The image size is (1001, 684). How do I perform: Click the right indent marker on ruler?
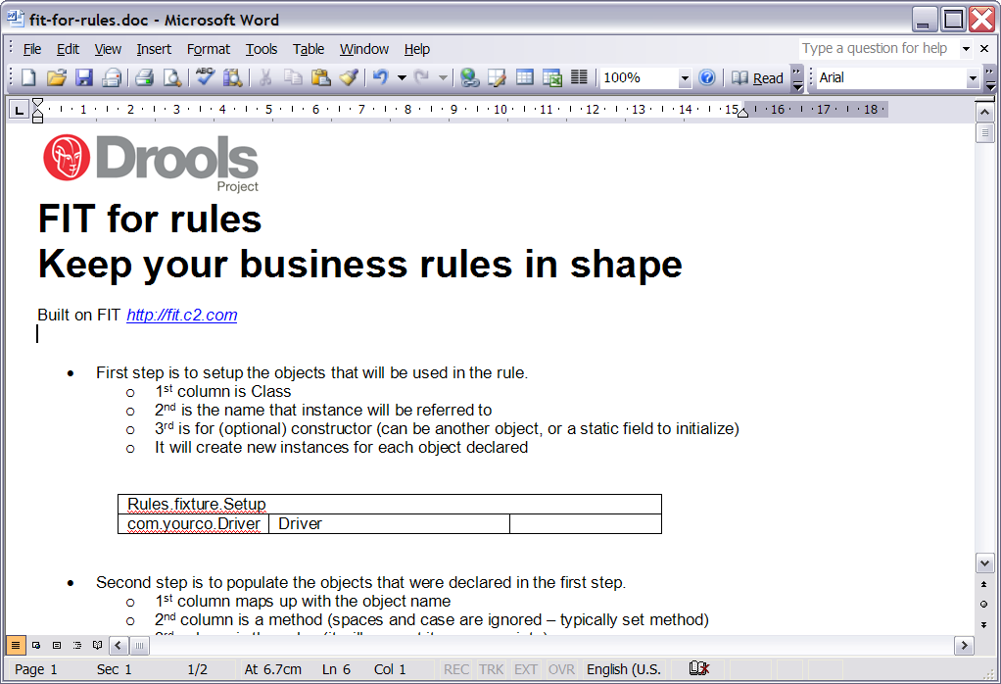[x=743, y=113]
